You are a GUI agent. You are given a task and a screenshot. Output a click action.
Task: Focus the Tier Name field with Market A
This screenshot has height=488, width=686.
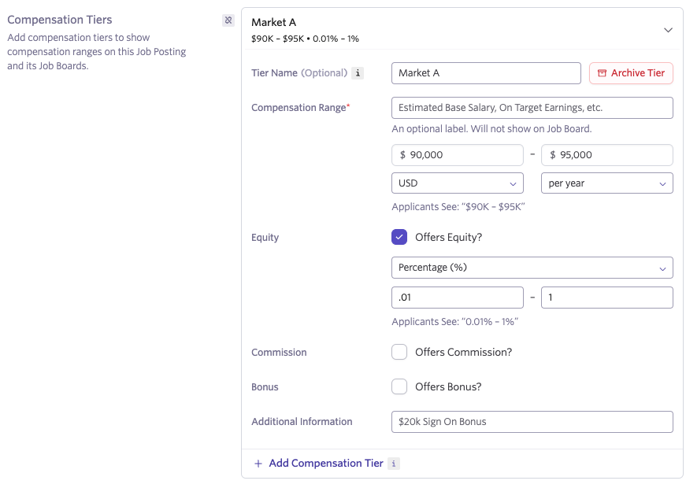click(486, 73)
